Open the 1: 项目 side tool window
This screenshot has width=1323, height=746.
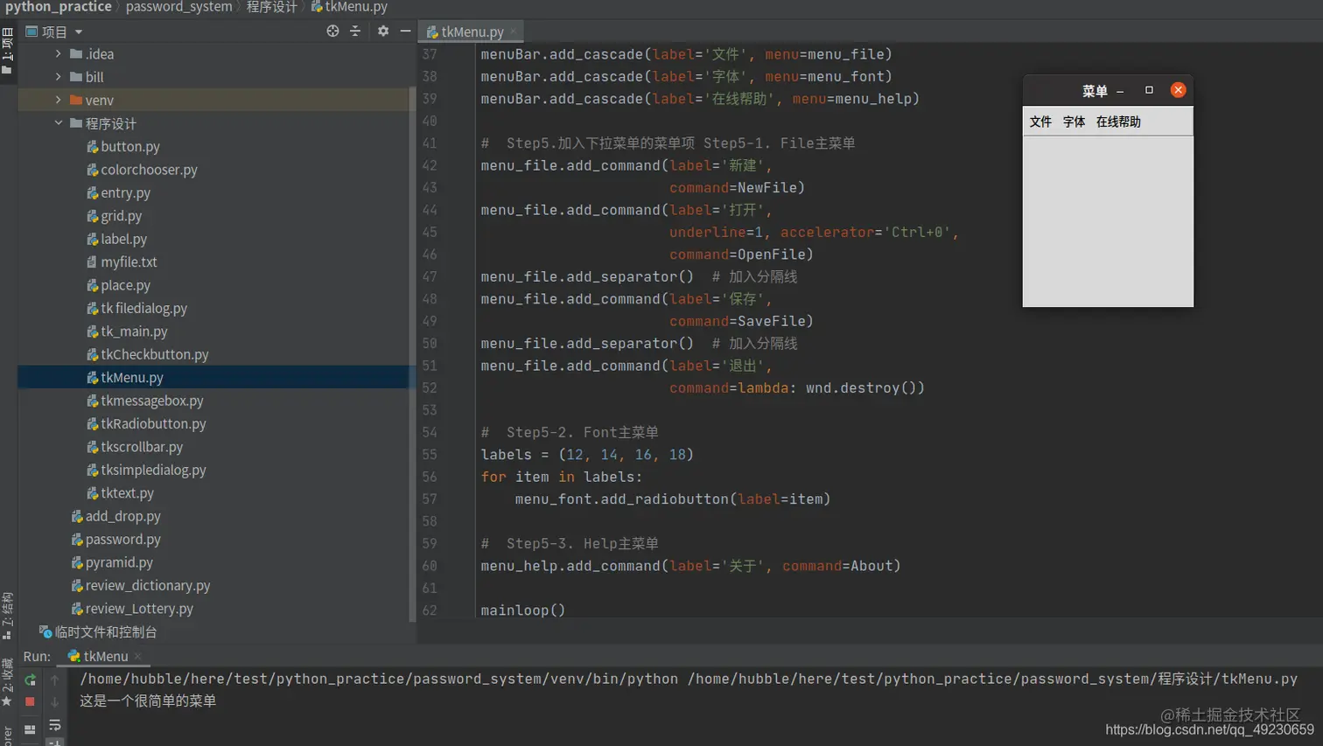(x=7, y=51)
